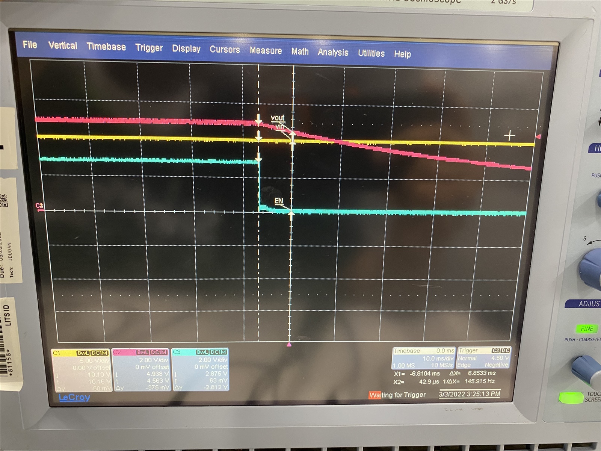This screenshot has height=451, width=601.
Task: Click the LeCroy logo
Action: 74,397
